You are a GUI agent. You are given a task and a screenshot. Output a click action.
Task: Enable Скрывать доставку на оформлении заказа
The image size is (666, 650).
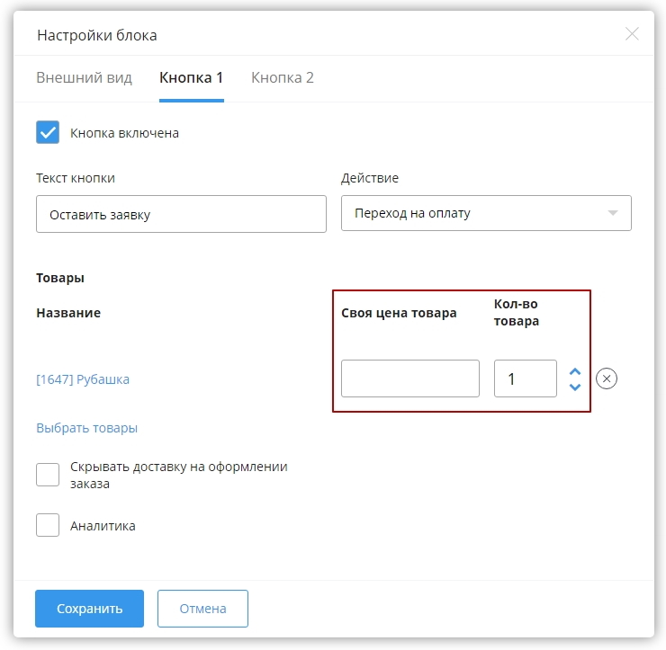point(48,475)
